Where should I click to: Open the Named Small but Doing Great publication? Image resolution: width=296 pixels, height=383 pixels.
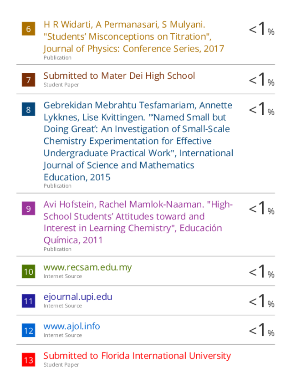[138, 141]
